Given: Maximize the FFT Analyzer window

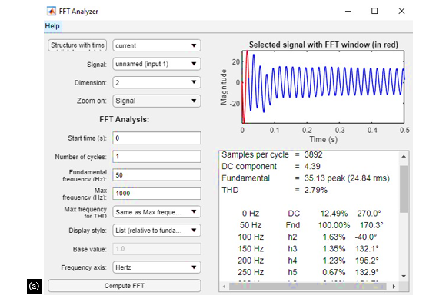Looking at the screenshot, I should point(374,11).
